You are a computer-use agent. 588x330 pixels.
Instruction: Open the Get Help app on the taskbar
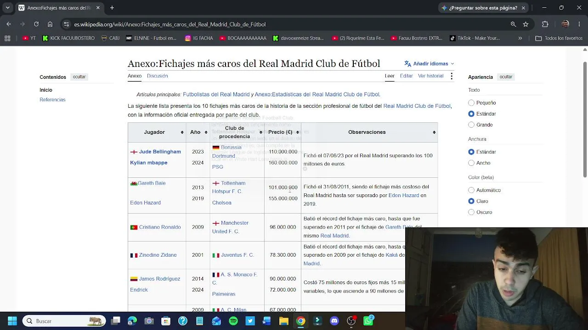coord(183,321)
